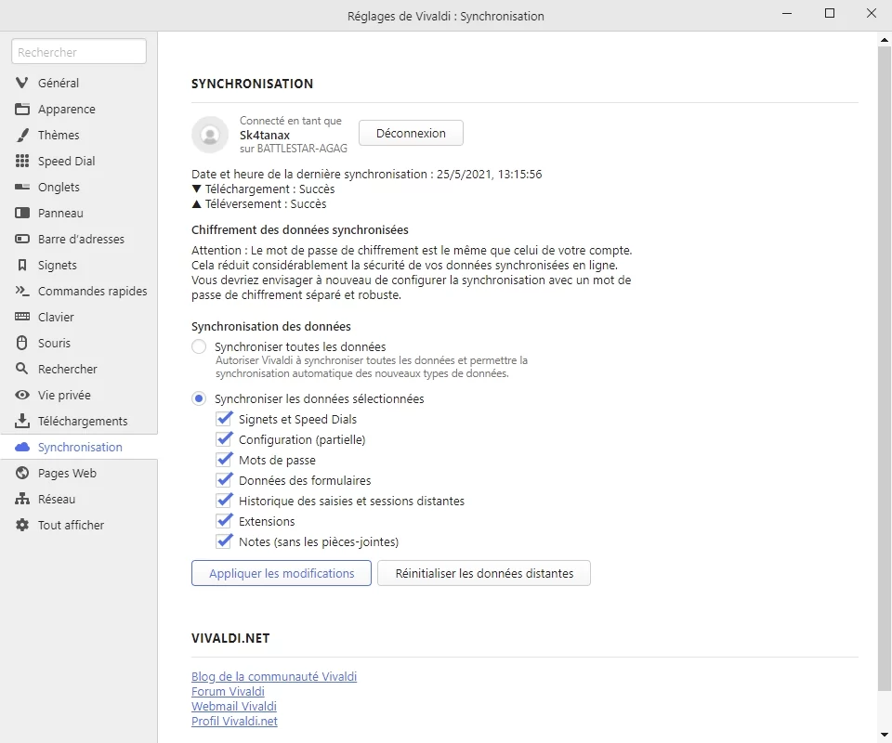Click the Téléchargements download icon
892x743 pixels.
click(21, 422)
